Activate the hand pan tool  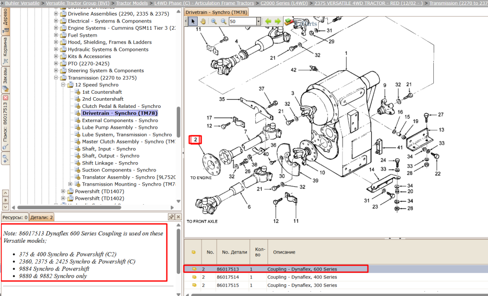click(203, 21)
